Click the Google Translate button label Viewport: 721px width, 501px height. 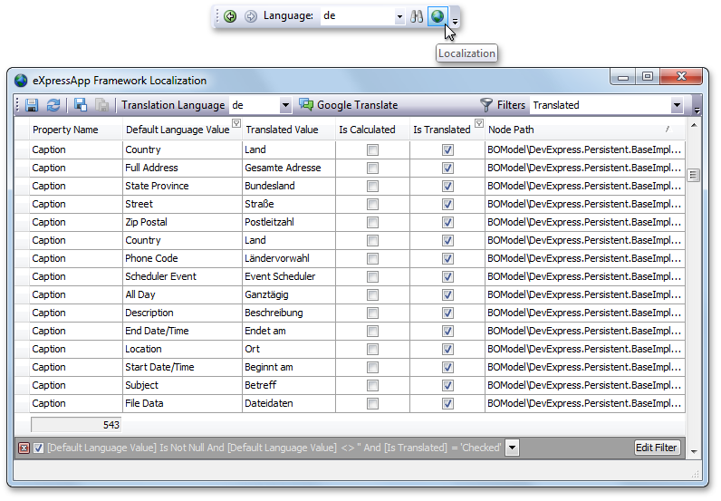[357, 105]
